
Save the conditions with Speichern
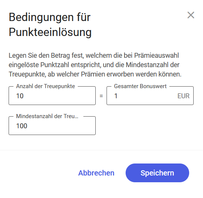[157, 173]
